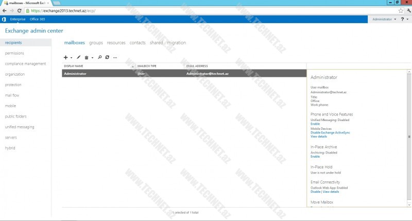Screen dimensions: 412x221
Task: Click the Exchange admin center heading
Action: [34, 31]
